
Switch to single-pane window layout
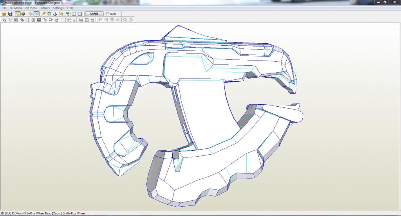coord(80,14)
